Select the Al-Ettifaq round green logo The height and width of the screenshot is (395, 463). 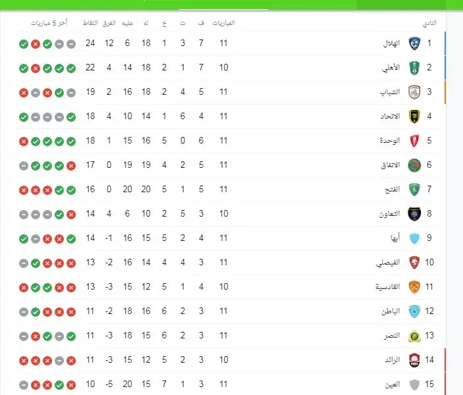pos(414,165)
